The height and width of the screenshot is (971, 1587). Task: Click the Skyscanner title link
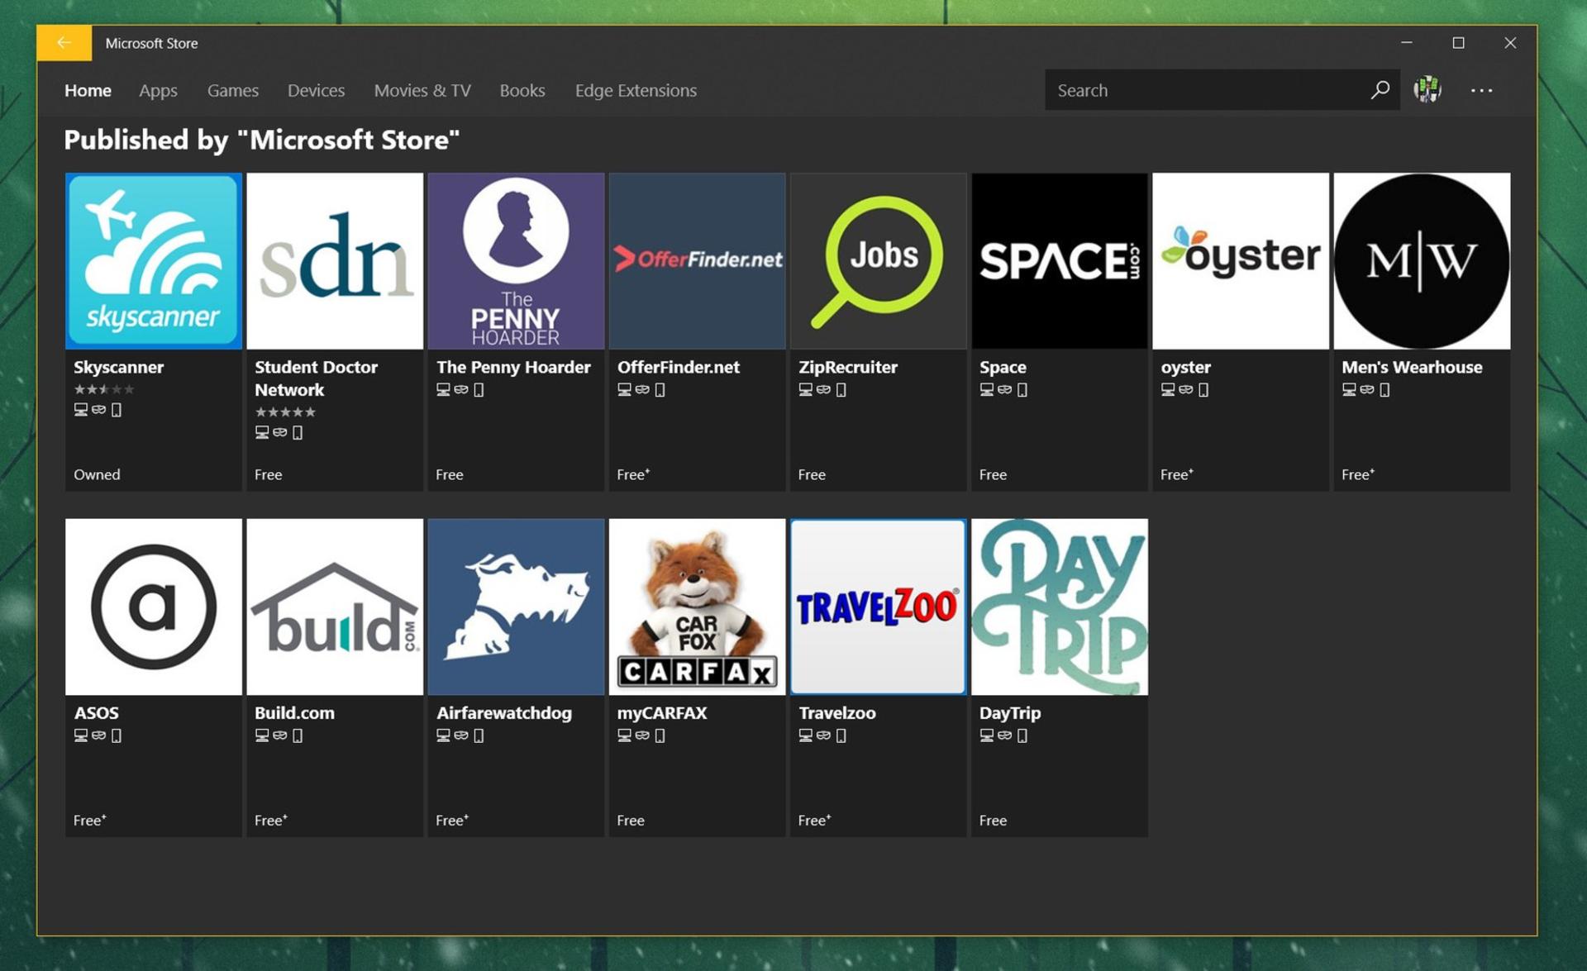click(118, 367)
